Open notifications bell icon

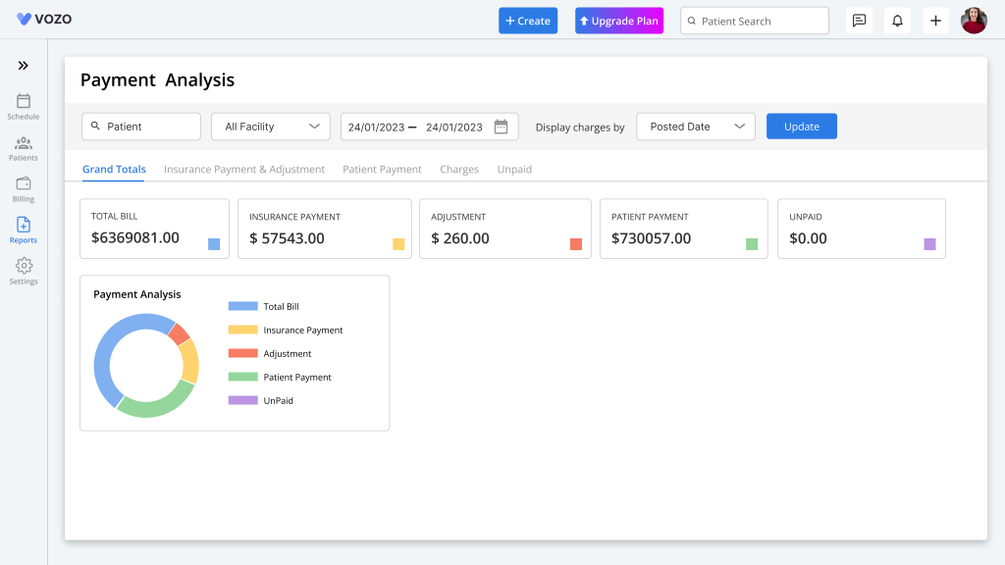coord(897,21)
